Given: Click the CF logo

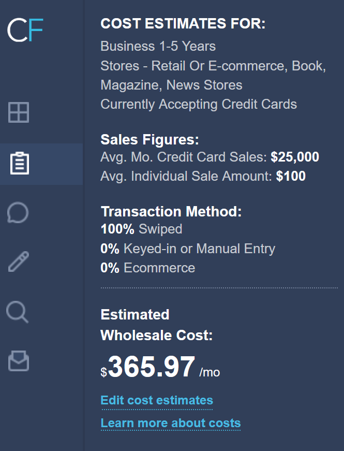Looking at the screenshot, I should pos(25,30).
